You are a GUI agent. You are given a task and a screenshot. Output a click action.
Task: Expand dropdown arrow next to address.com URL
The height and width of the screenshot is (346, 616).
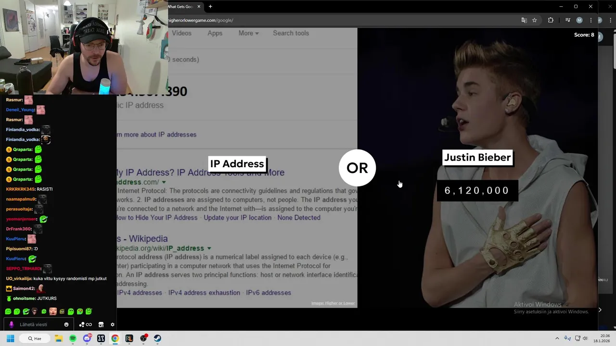tap(164, 183)
